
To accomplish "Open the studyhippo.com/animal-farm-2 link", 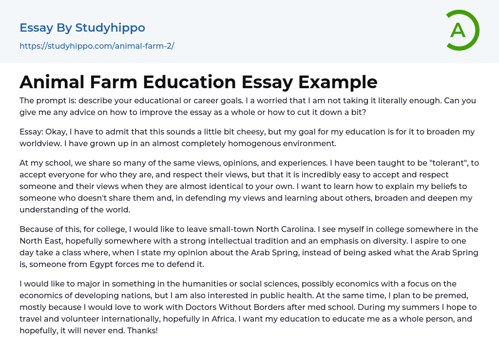I will 96,46.
